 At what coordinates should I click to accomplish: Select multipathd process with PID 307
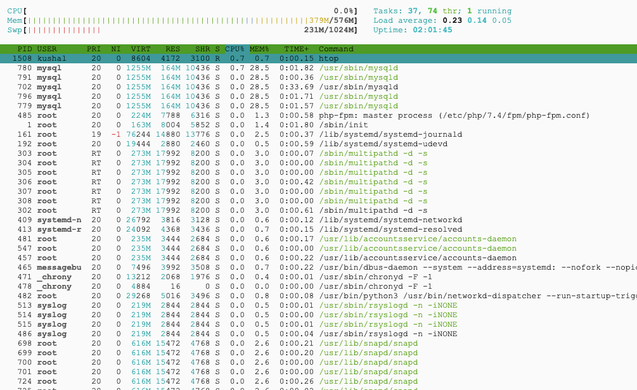coord(318,192)
